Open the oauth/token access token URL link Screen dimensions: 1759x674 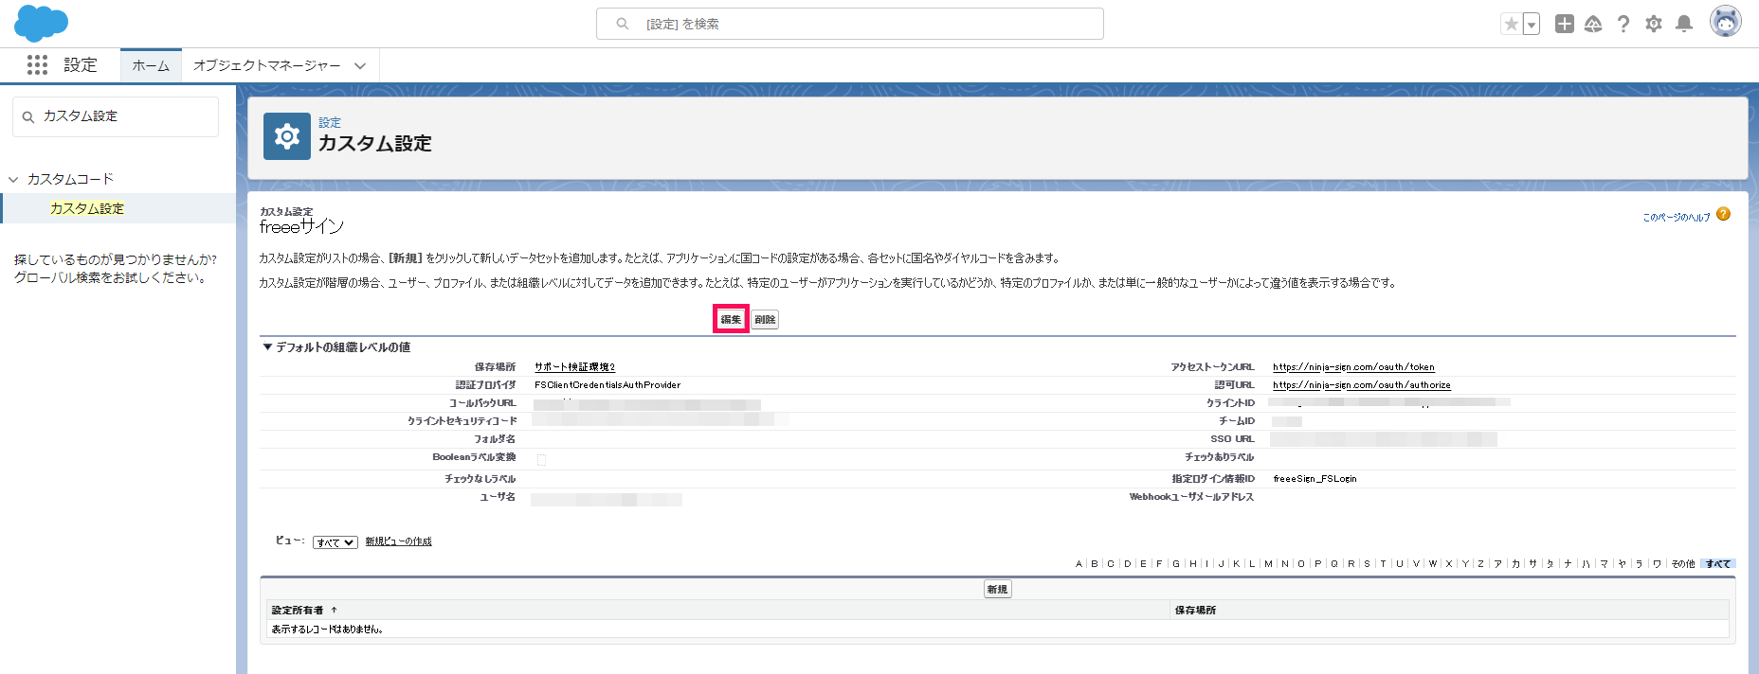pos(1353,366)
